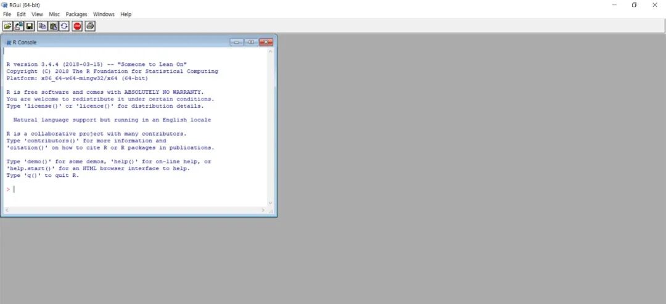The height and width of the screenshot is (304, 666).
Task: Open the Misc menu
Action: 54,14
